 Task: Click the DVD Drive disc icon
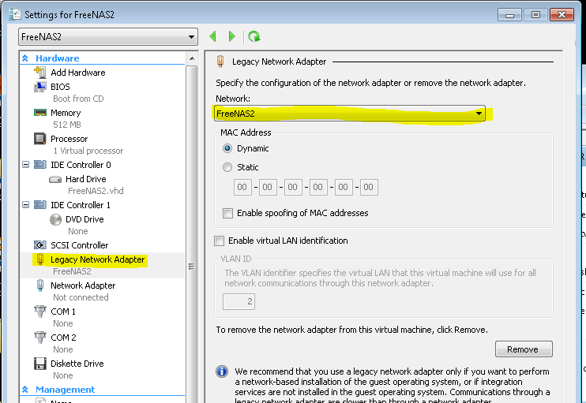coord(55,219)
